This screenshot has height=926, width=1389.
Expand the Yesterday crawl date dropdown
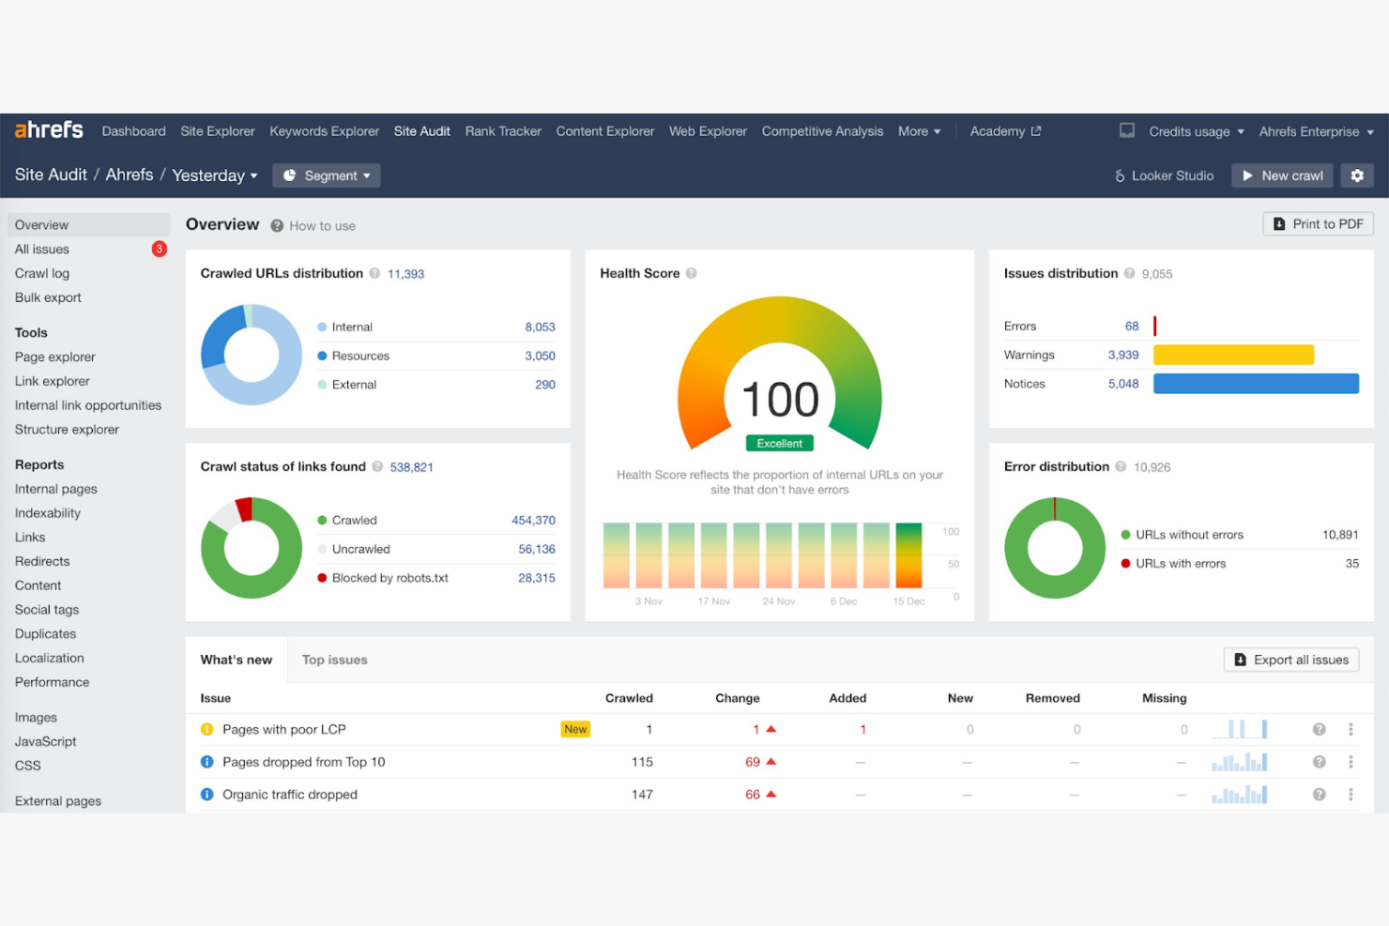tap(214, 175)
